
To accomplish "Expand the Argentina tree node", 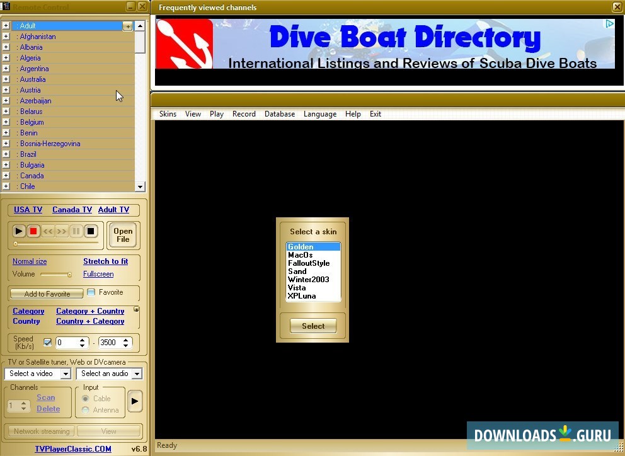I will [x=6, y=69].
